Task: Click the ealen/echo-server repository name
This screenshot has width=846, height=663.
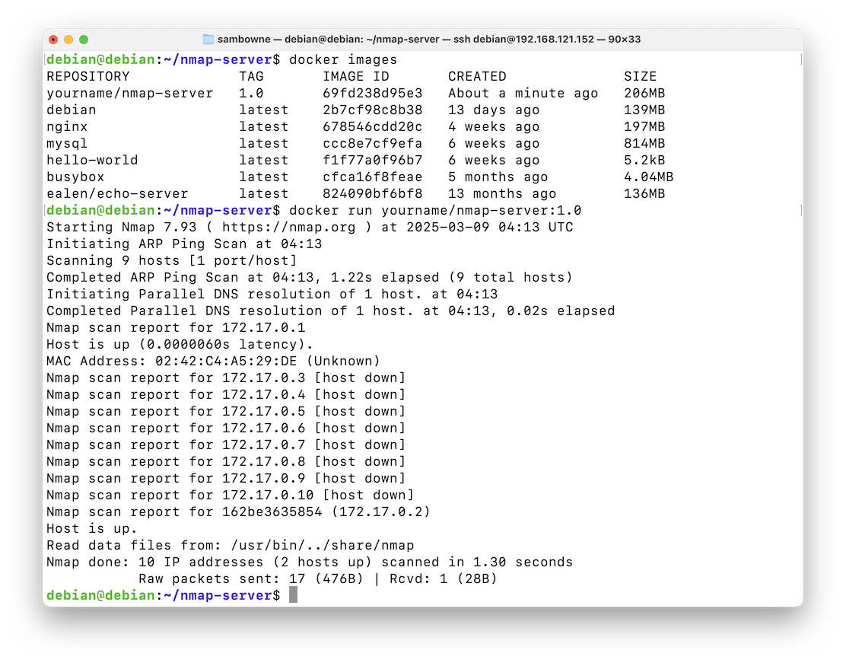Action: pos(117,193)
